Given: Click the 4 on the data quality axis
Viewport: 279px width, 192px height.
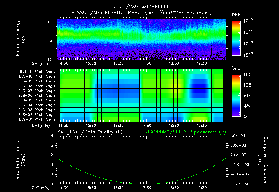Looking at the screenshot, I should click(x=52, y=136).
